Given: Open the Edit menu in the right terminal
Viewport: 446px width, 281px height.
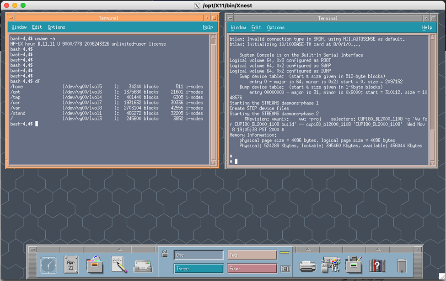Looking at the screenshot, I should tap(256, 27).
